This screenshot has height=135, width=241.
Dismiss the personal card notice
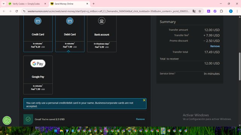(144, 100)
